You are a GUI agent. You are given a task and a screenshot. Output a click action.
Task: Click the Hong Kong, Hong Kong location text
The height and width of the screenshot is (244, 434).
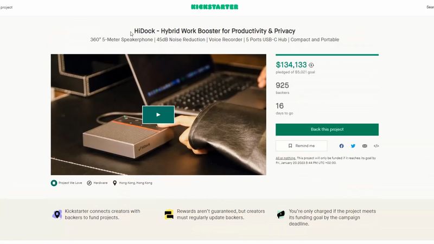136,183
